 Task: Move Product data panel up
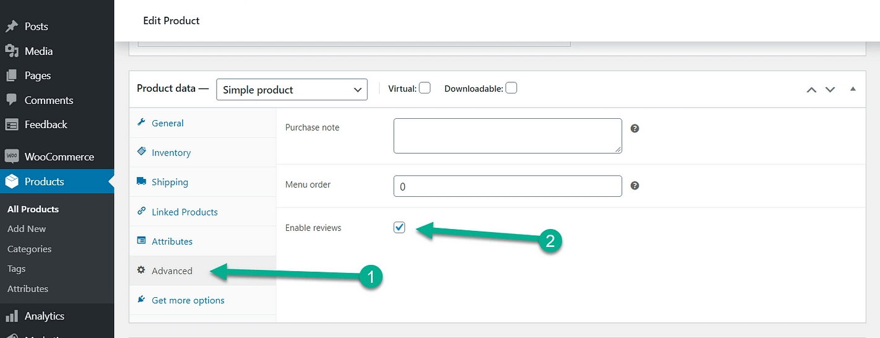811,90
